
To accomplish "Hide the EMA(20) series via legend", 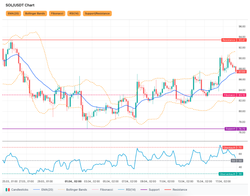I will point(44,190).
